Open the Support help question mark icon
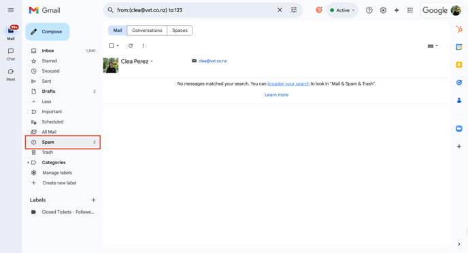468x253 pixels. [x=369, y=10]
